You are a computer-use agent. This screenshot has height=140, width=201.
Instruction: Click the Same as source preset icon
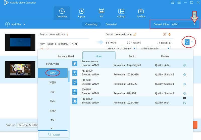pyautogui.click(x=75, y=64)
